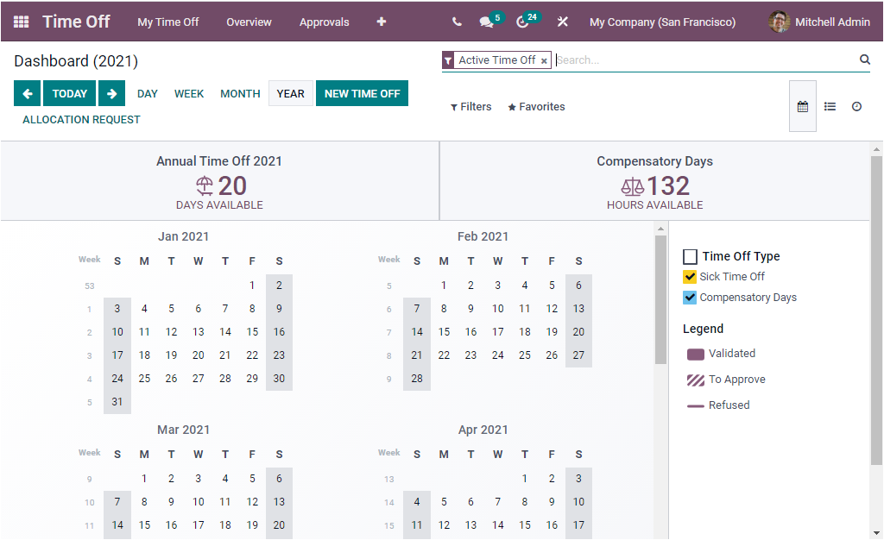Open the Gantt clock view icon
The height and width of the screenshot is (540, 884).
tap(856, 106)
